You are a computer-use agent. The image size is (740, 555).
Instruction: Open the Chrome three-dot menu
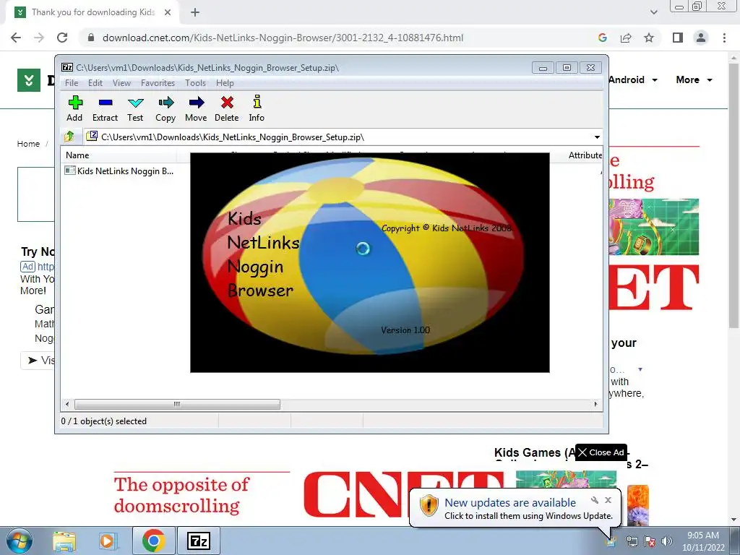724,38
